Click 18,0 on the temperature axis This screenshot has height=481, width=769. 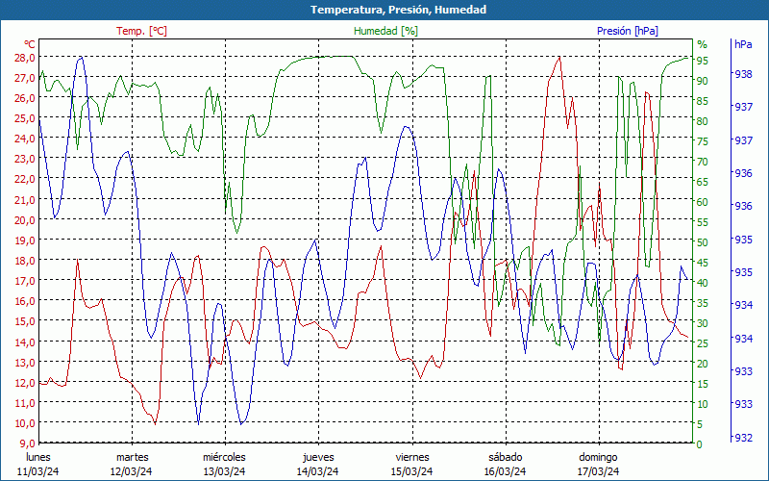[25, 260]
